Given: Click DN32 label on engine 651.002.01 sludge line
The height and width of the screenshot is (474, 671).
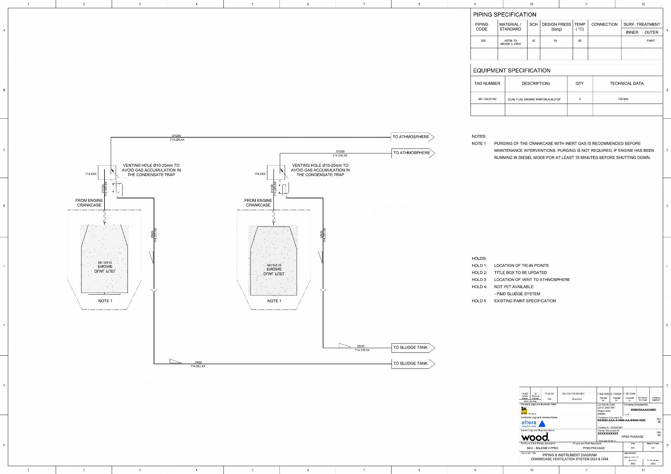Looking at the screenshot, I should pyautogui.click(x=198, y=362).
